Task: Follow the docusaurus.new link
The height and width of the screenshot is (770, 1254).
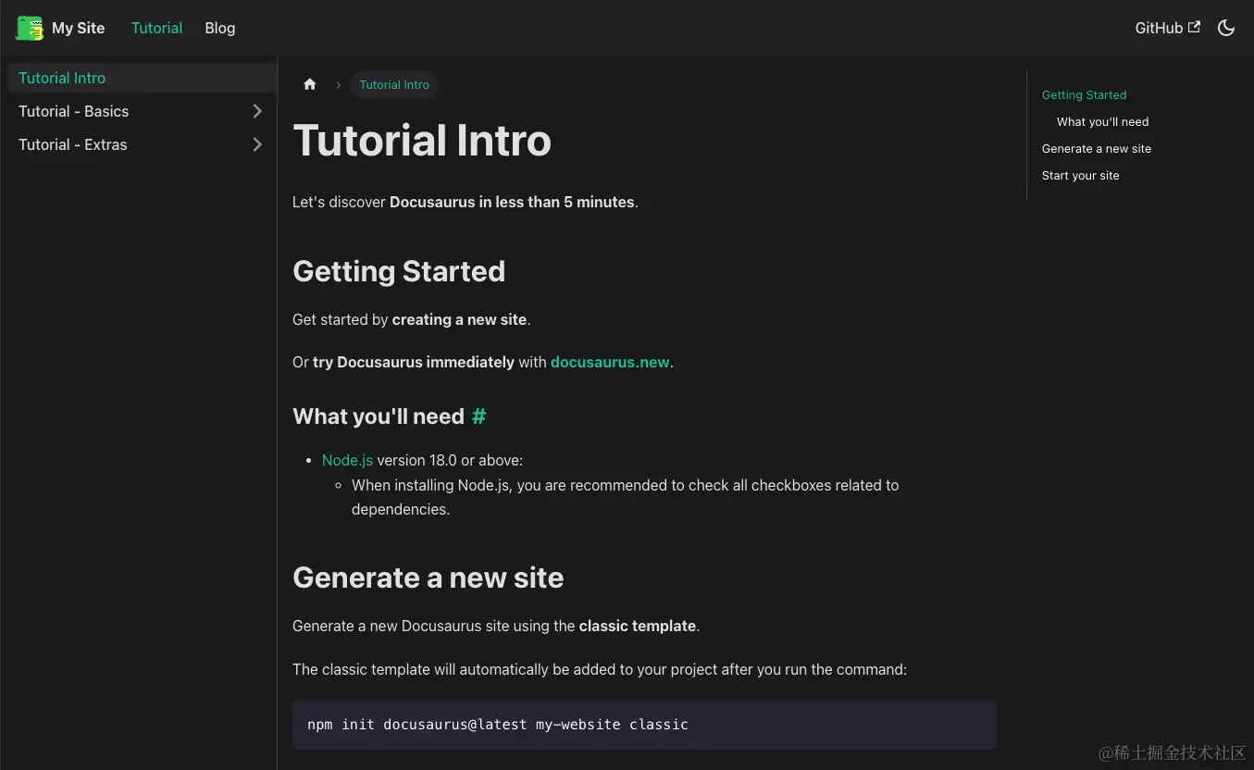Action: (610, 362)
